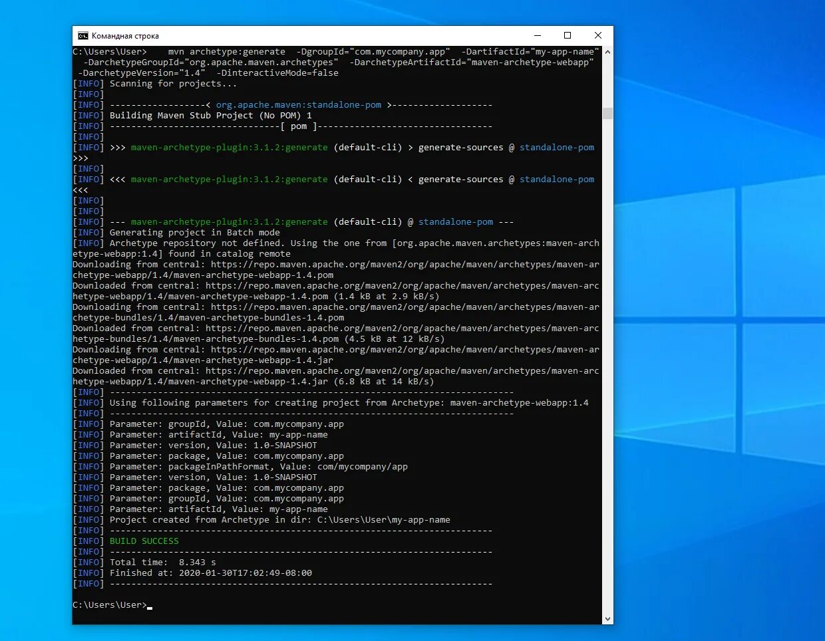
Task: Click the final 'C:\Users\User>' prompt
Action: (x=110, y=605)
